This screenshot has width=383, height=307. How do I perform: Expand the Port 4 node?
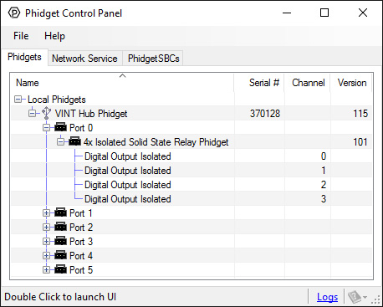[x=46, y=255]
